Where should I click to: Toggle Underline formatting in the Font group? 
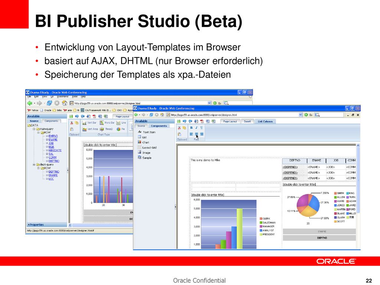(x=202, y=128)
